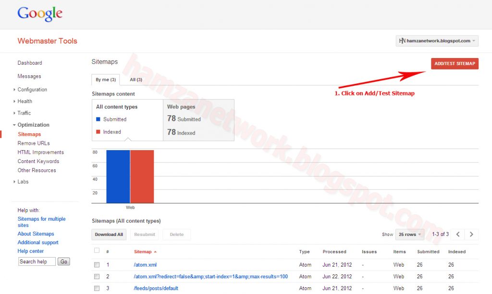Open Content Keywords page
Image resolution: width=492 pixels, height=294 pixels.
pyautogui.click(x=38, y=162)
